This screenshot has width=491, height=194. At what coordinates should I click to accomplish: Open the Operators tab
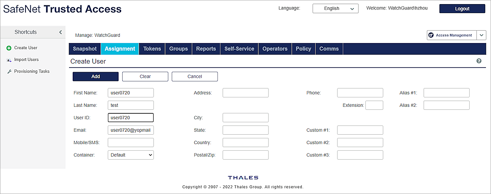coord(275,49)
